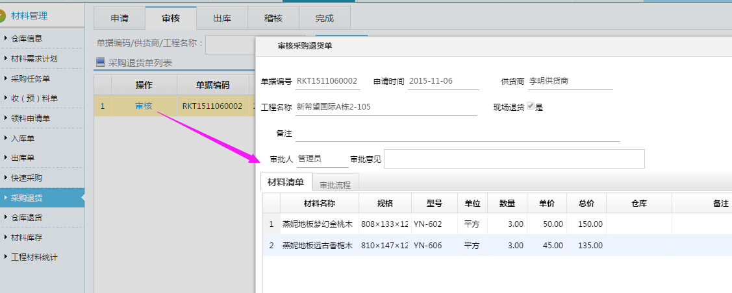Expand the 材料需求计划 sidebar item
This screenshot has height=293, width=732.
tap(34, 59)
